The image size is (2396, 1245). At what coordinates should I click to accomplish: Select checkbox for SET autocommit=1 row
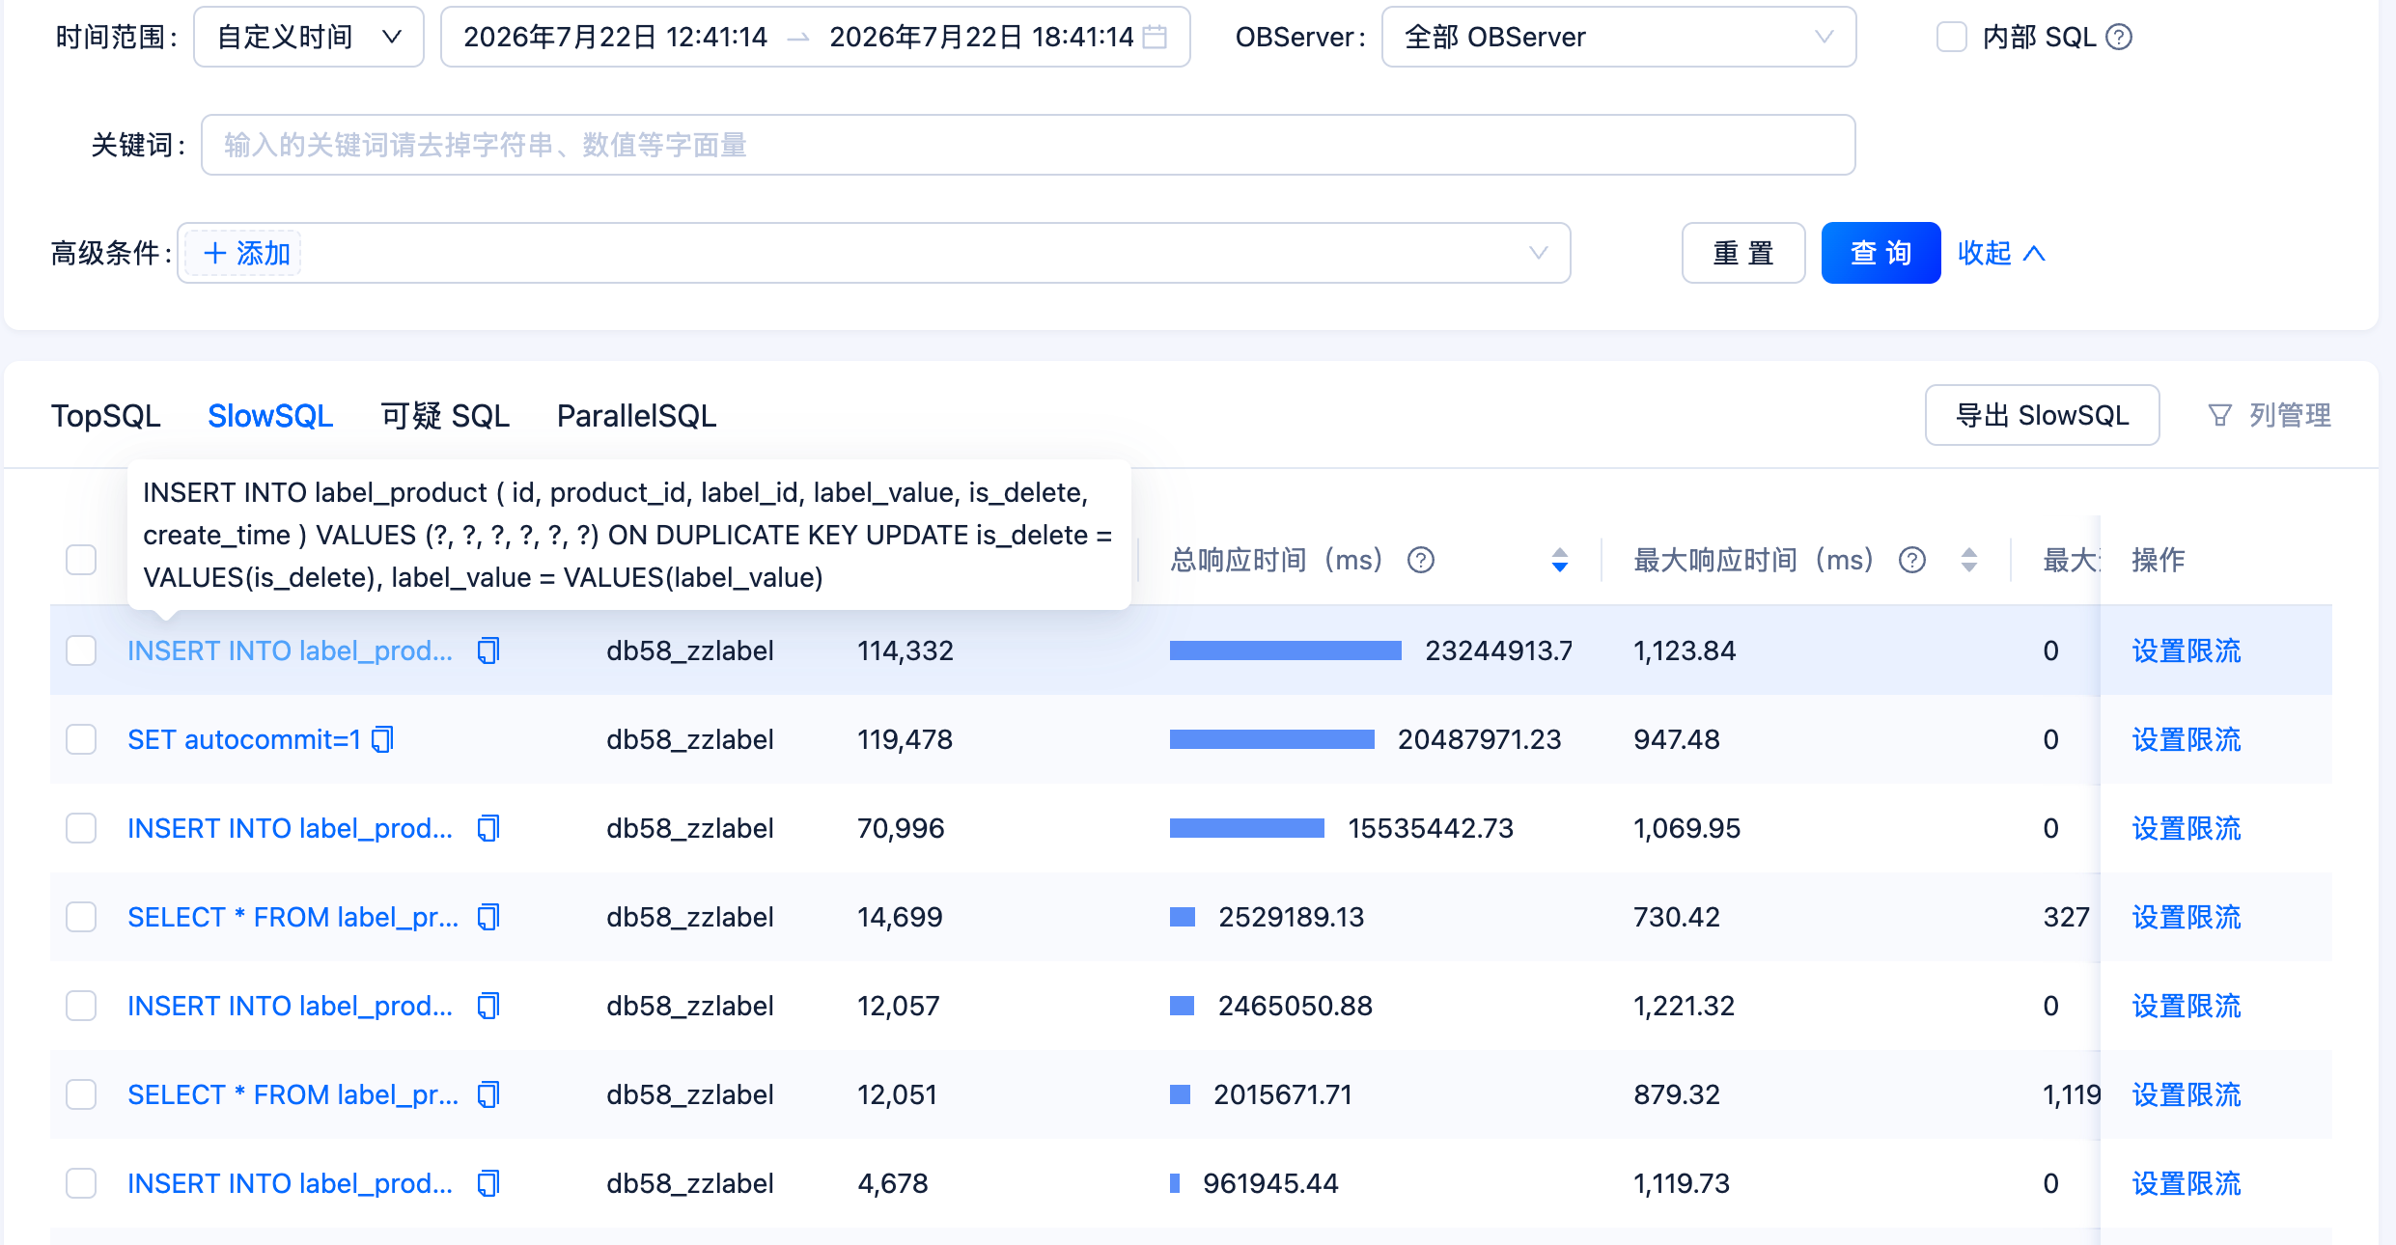click(x=81, y=739)
